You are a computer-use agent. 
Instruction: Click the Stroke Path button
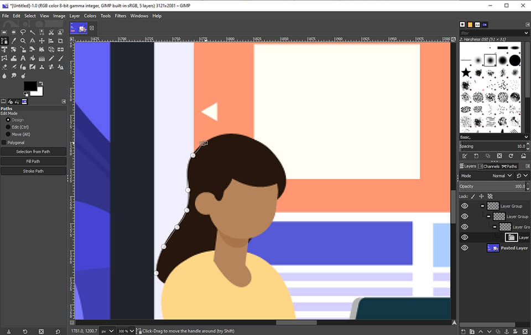[33, 171]
